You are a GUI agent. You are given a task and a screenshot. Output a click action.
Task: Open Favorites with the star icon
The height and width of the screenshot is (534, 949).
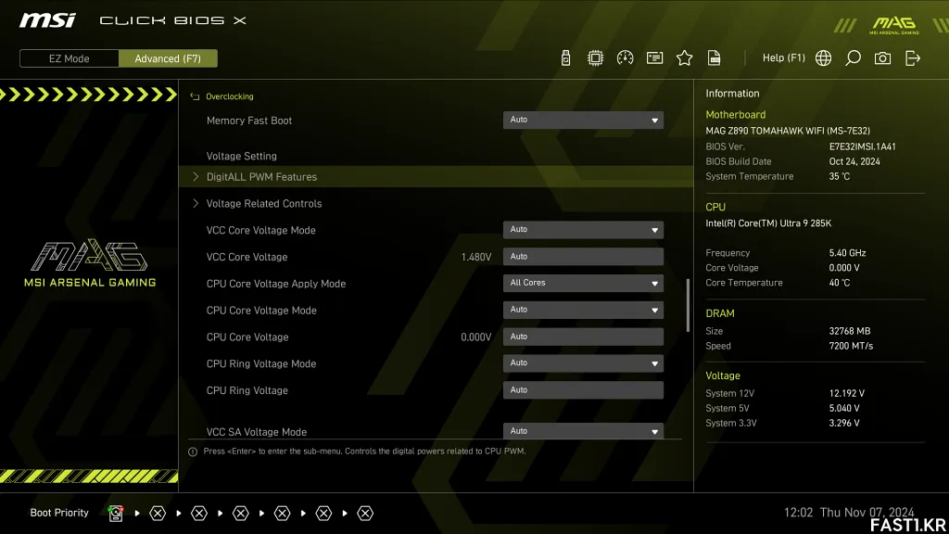[684, 58]
